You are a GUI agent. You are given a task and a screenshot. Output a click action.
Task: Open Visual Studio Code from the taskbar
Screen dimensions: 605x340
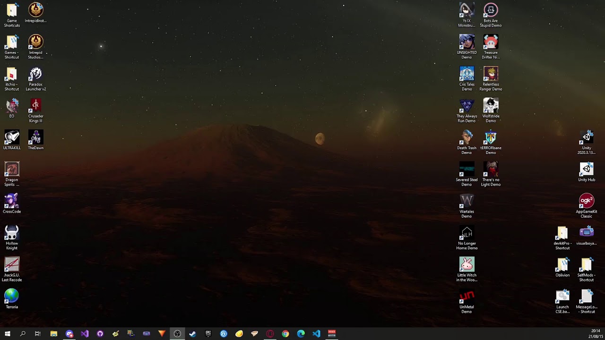pos(316,333)
